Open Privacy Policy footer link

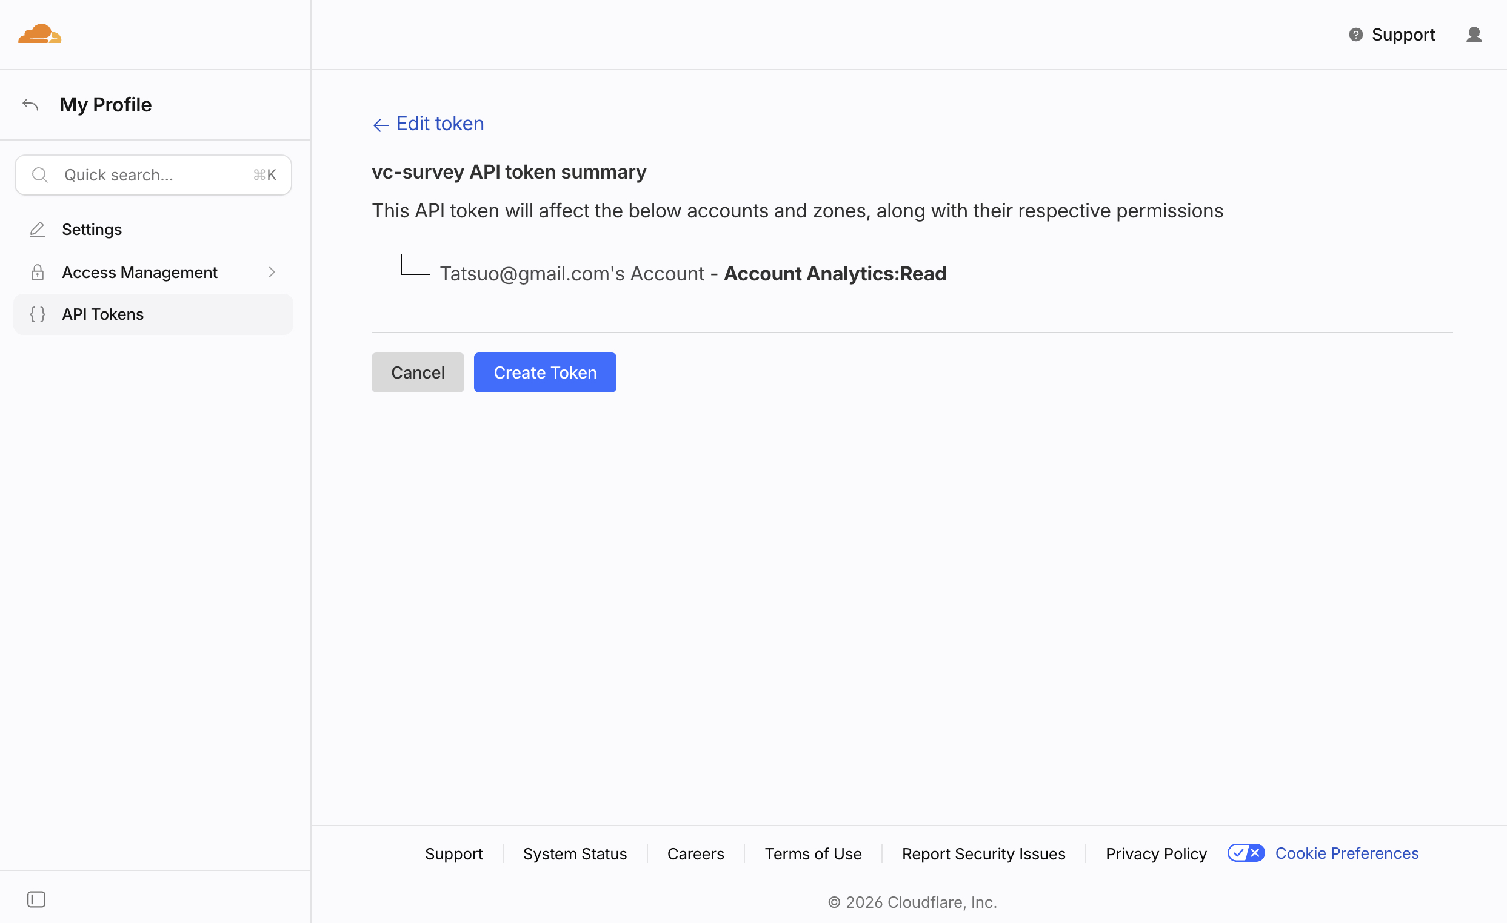point(1156,853)
